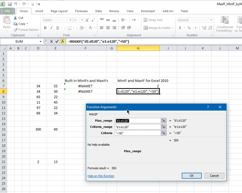Collapse dialog for the Max_range field
The image size is (242, 193).
click(164, 121)
